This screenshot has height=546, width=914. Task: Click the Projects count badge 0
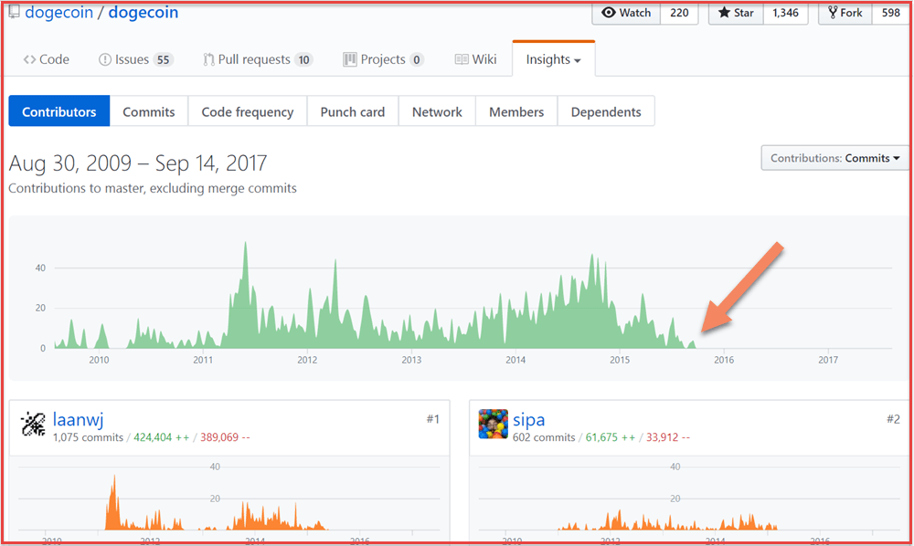click(416, 59)
